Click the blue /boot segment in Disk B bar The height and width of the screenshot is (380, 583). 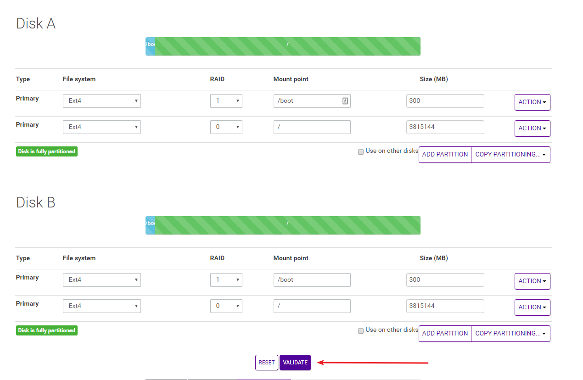point(150,225)
